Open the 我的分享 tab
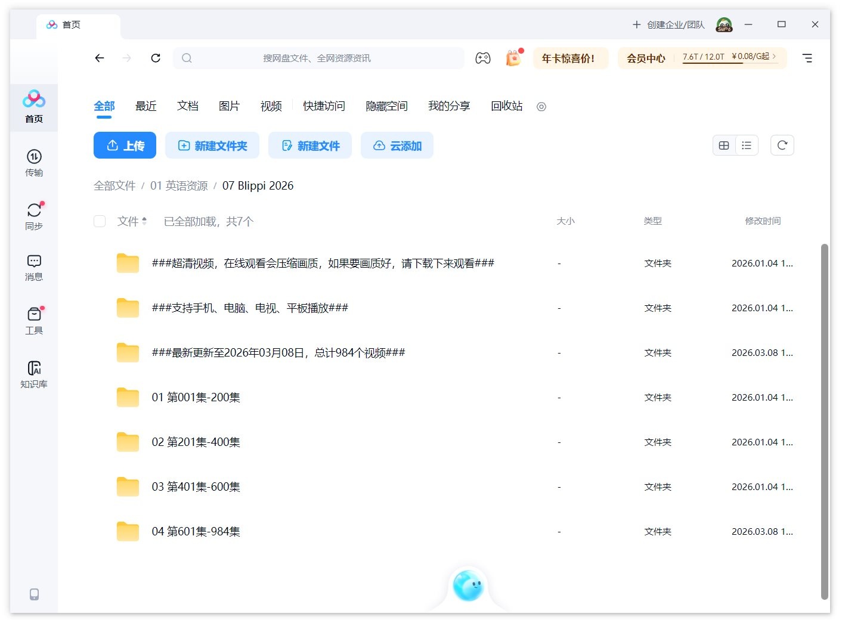Viewport: 842px width, 626px height. pyautogui.click(x=449, y=106)
